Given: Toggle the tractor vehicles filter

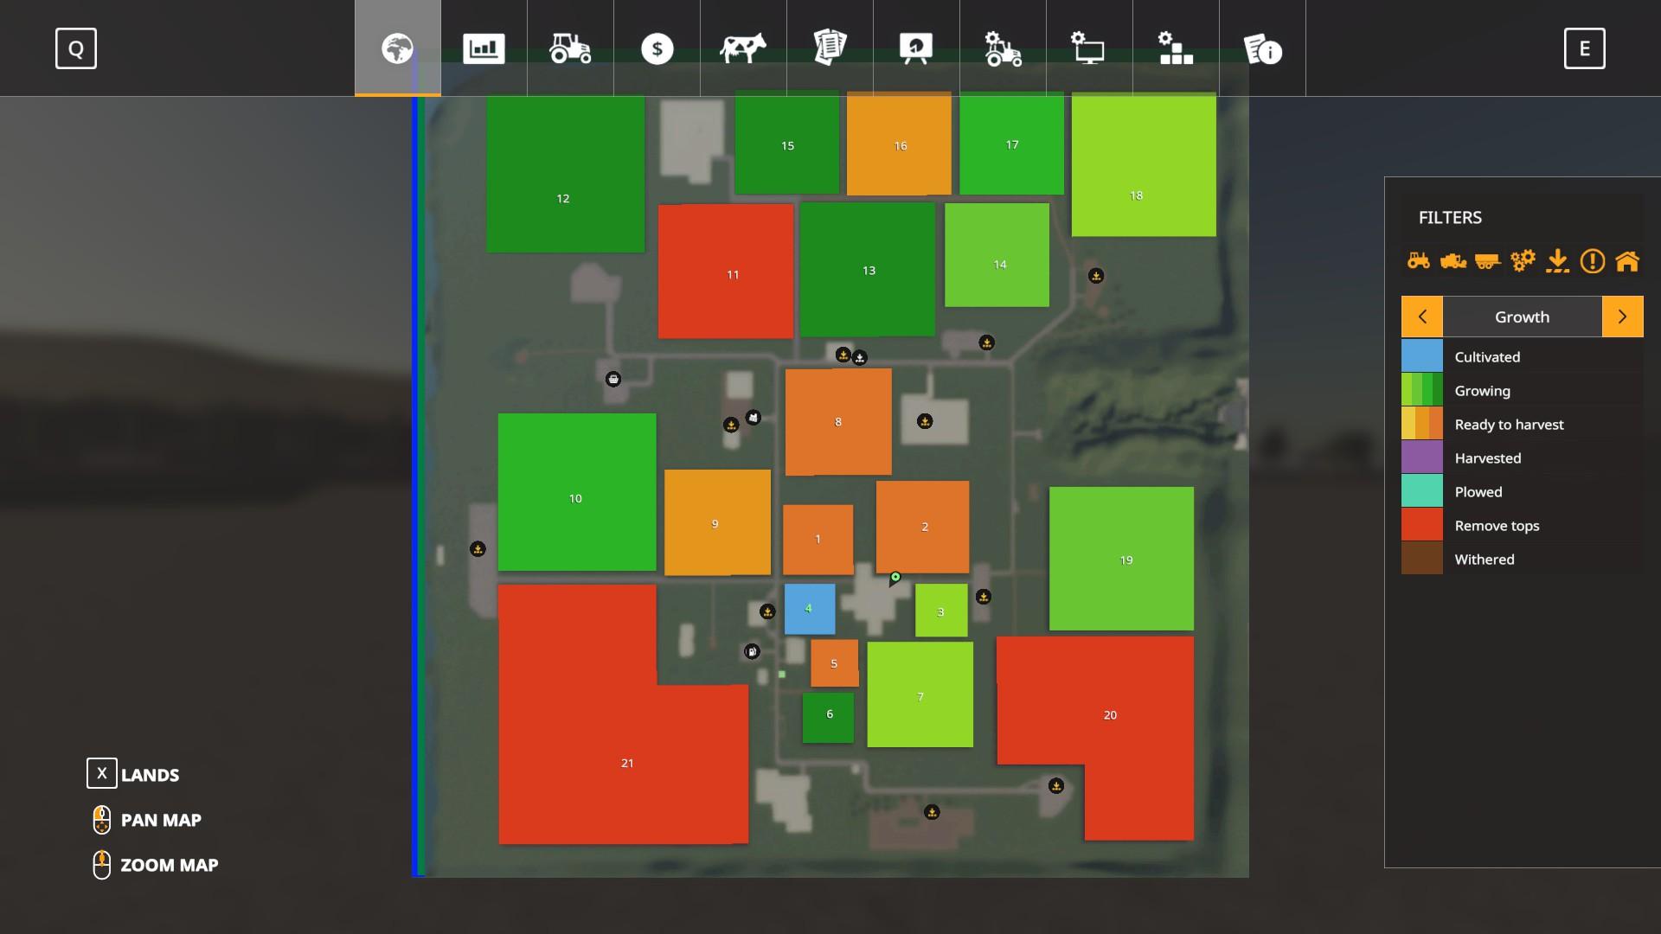Looking at the screenshot, I should point(1419,260).
